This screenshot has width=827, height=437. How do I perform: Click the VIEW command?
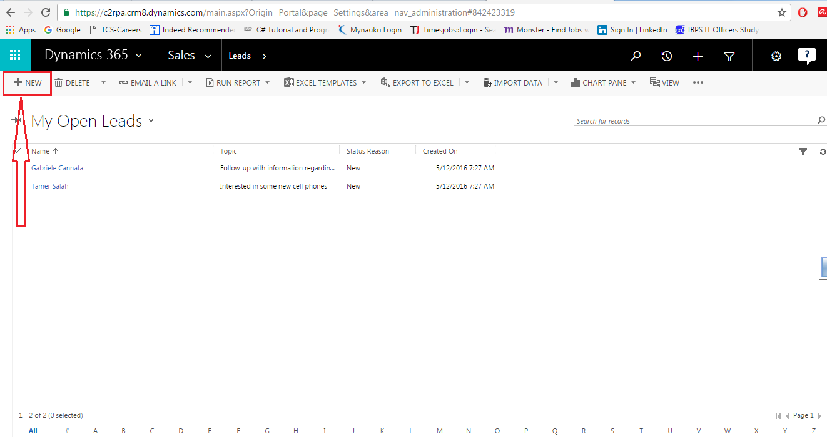[x=665, y=82]
